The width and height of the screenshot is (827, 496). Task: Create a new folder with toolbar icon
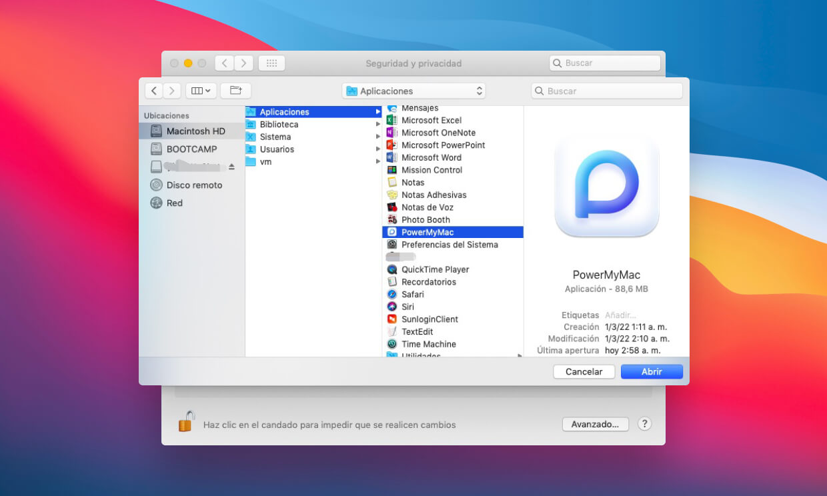click(235, 91)
